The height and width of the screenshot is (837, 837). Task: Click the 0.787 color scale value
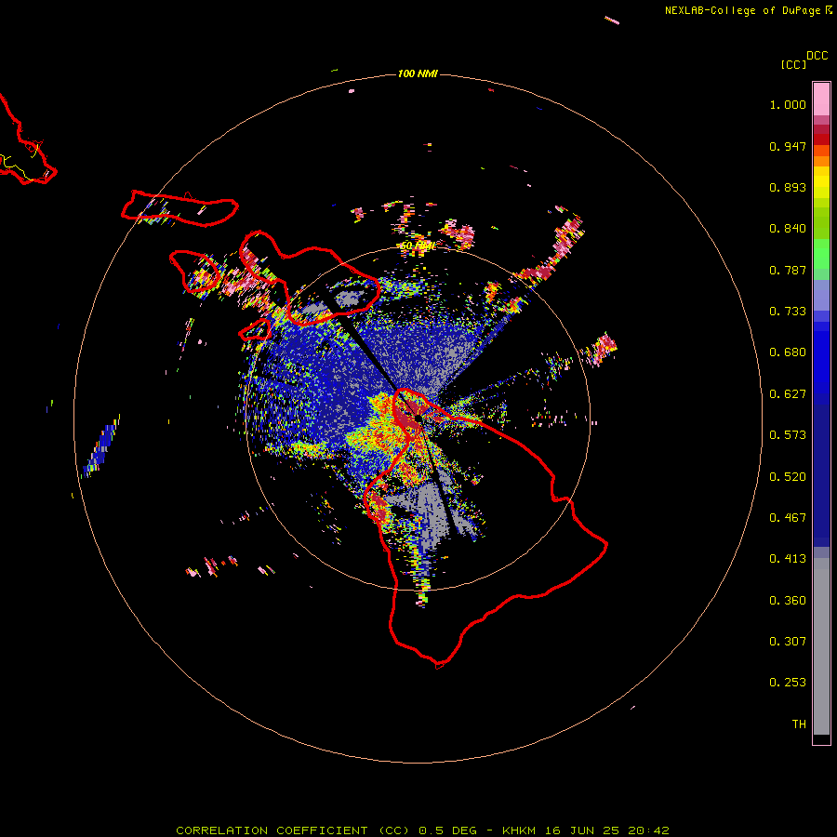[788, 270]
